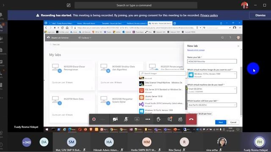Select the FH Fuady Rosma Hidayat avatar
The height and width of the screenshot is (152, 271).
[260, 142]
